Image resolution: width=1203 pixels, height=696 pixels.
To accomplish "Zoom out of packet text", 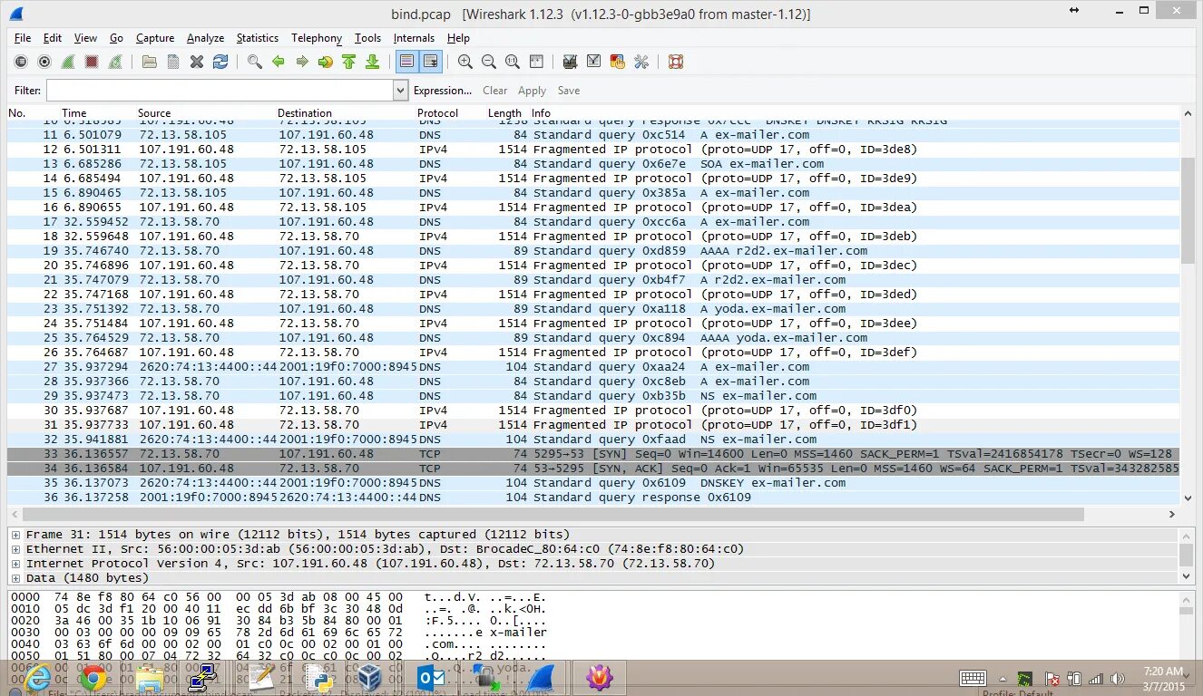I will [x=489, y=62].
